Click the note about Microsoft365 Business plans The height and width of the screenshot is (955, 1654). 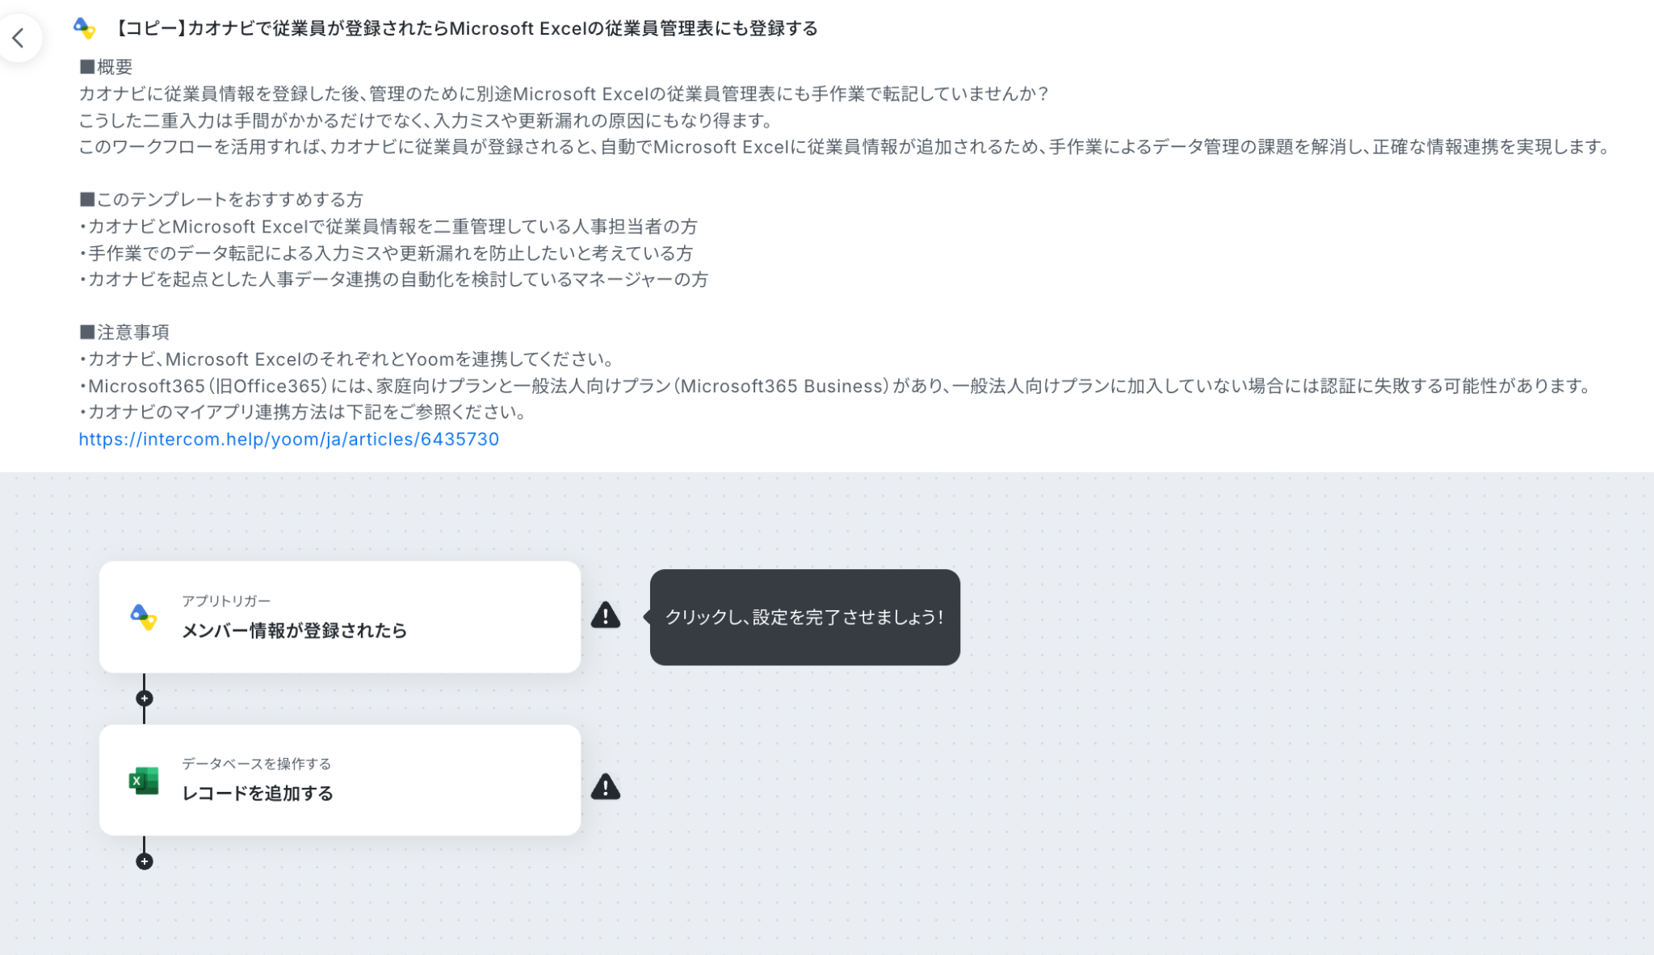836,386
